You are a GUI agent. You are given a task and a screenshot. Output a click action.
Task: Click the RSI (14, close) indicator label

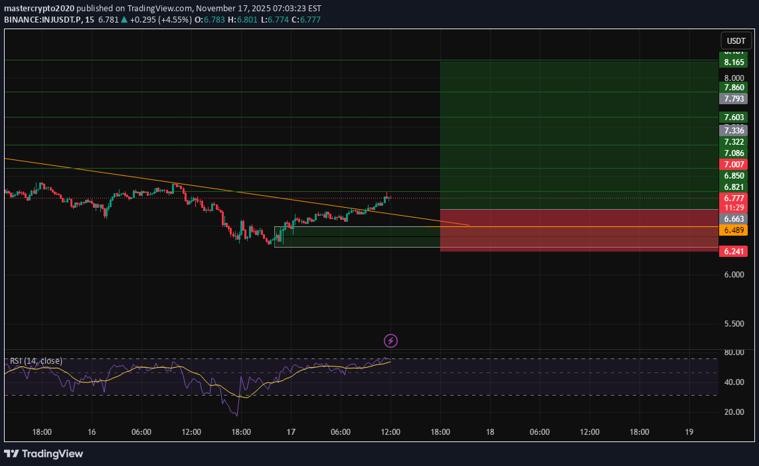36,360
